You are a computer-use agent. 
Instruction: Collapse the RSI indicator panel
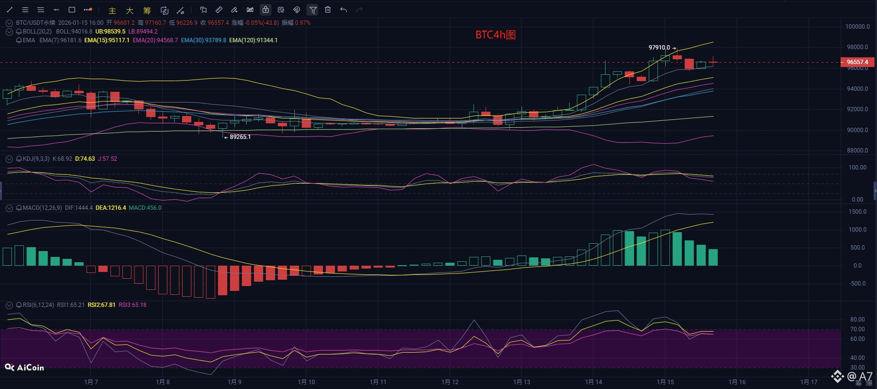[x=9, y=305]
